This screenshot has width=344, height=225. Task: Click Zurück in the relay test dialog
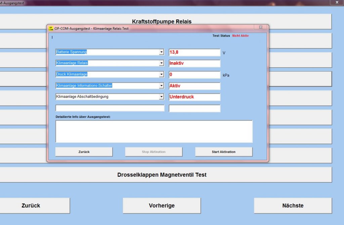(84, 152)
